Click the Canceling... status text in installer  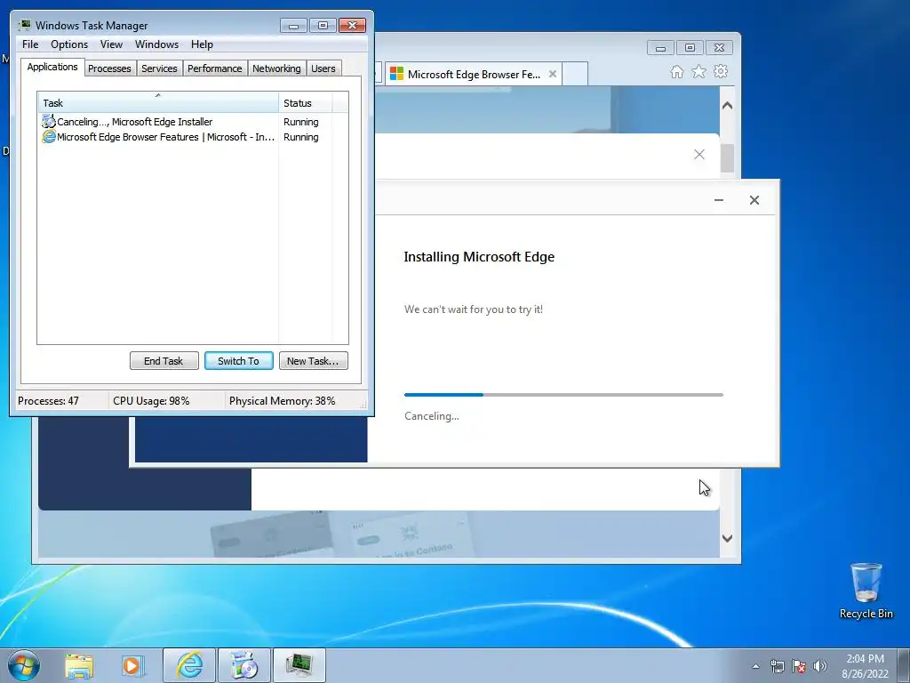click(x=432, y=416)
